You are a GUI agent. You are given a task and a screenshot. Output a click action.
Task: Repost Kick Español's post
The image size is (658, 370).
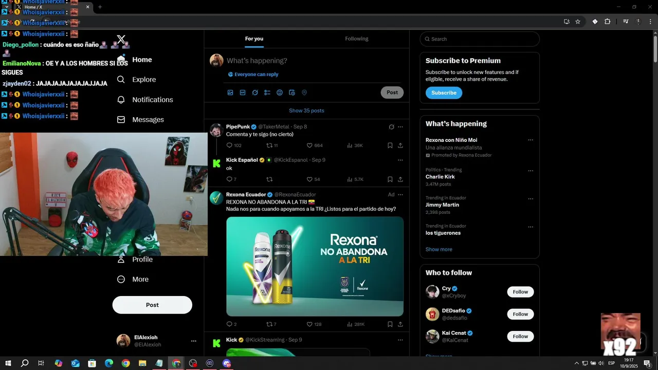[269, 179]
